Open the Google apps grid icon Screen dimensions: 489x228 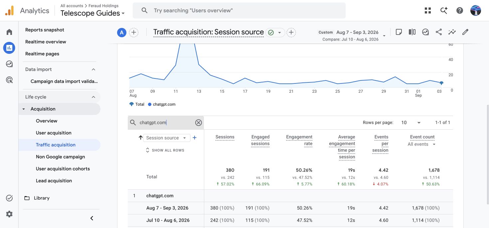click(428, 11)
